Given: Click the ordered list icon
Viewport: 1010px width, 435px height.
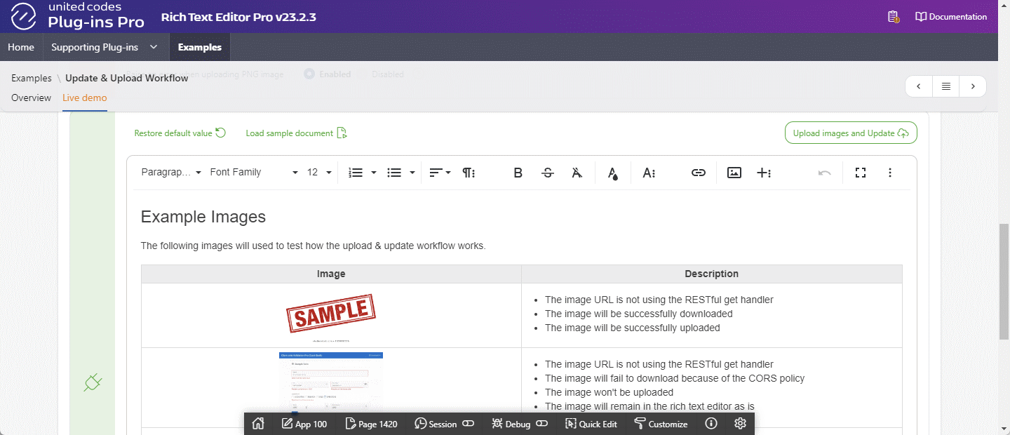Looking at the screenshot, I should tap(356, 173).
